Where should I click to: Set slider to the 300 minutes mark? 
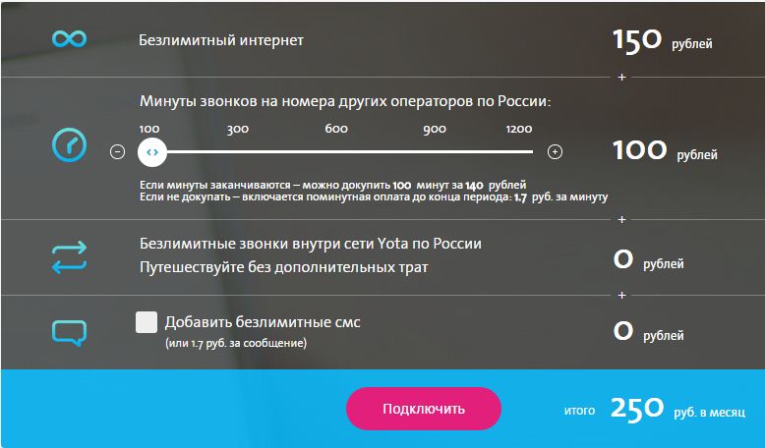click(238, 151)
